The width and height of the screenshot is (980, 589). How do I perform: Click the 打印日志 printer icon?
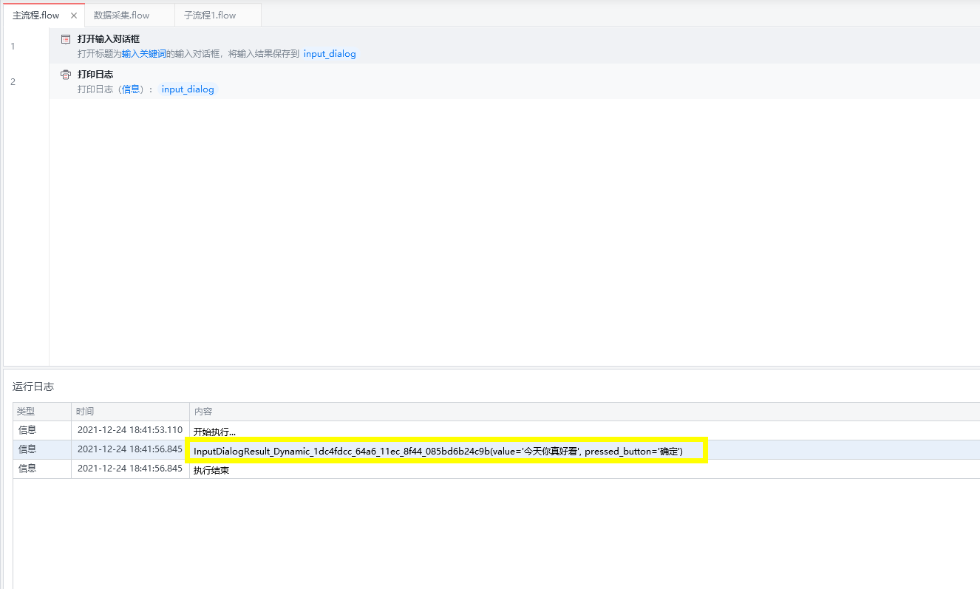(66, 75)
